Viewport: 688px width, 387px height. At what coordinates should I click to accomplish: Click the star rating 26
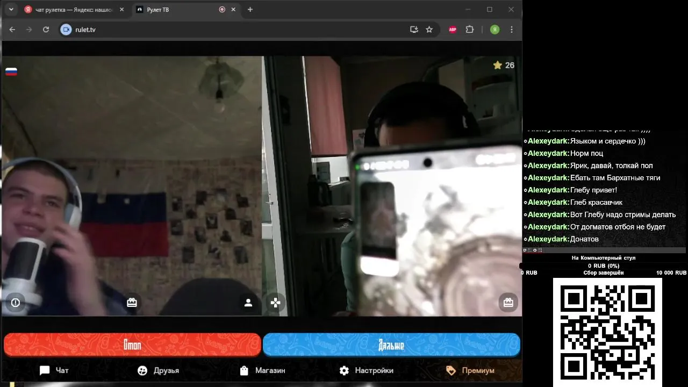[504, 65]
